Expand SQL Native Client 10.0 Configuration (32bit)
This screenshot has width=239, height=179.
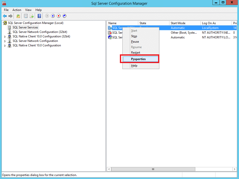(x=5, y=37)
